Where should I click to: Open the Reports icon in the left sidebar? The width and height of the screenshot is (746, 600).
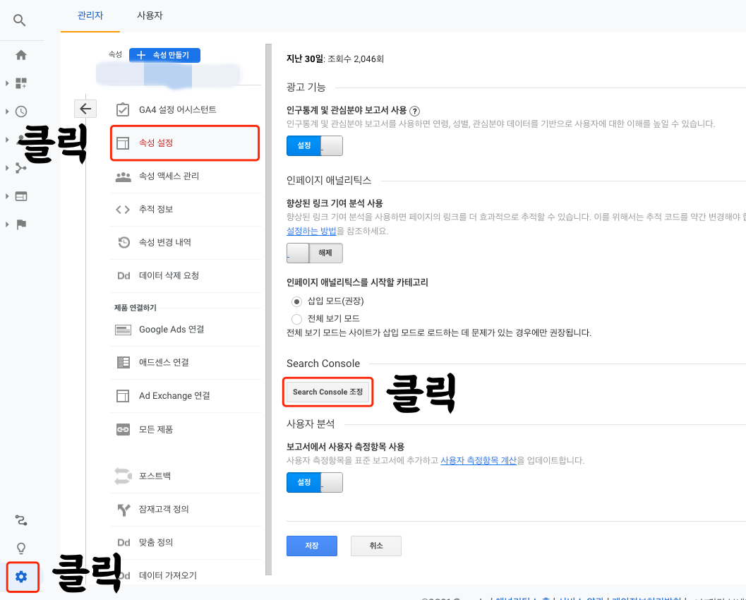coord(20,83)
